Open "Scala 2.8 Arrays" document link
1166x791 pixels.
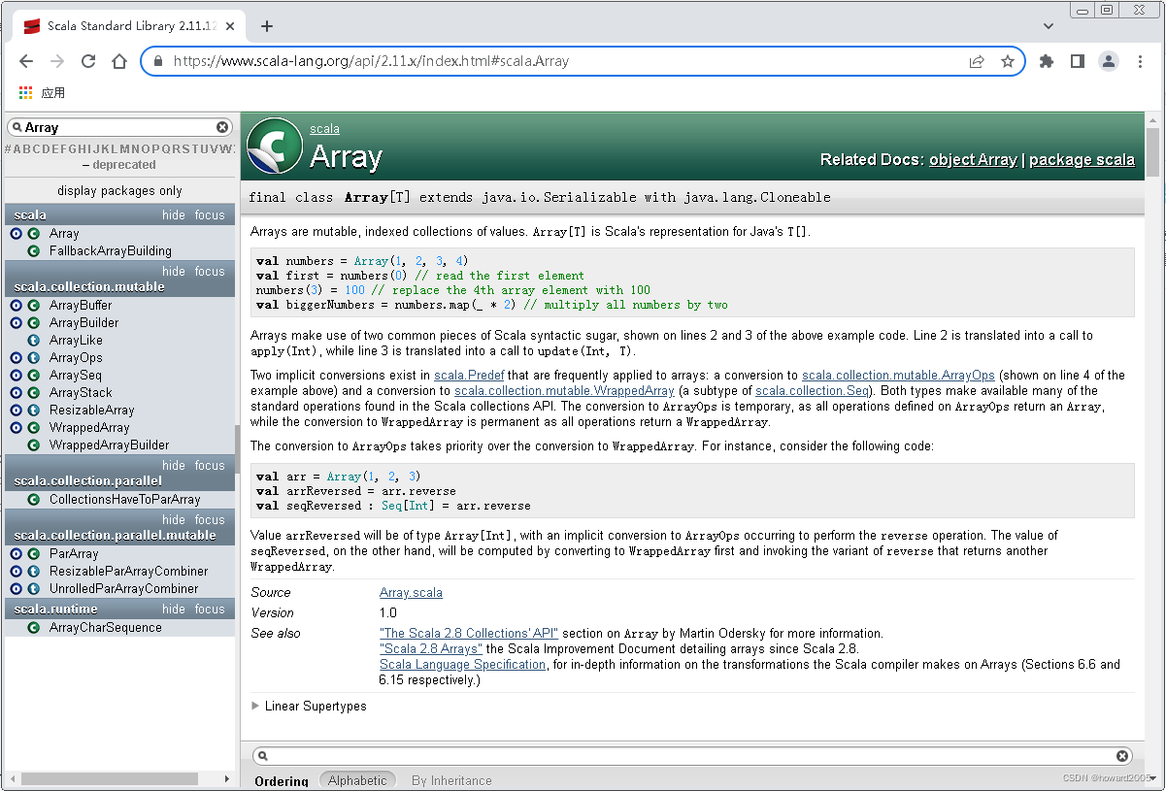[x=431, y=649]
